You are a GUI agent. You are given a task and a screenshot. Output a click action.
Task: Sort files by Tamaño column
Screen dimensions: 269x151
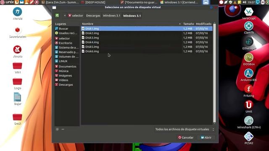point(188,24)
